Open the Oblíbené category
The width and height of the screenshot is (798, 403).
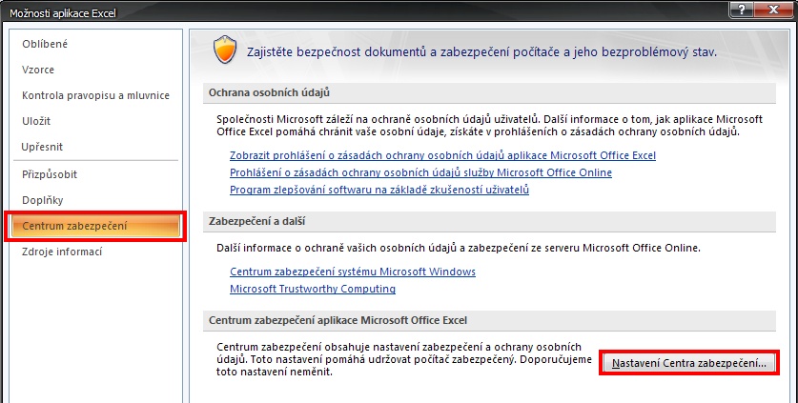[45, 44]
